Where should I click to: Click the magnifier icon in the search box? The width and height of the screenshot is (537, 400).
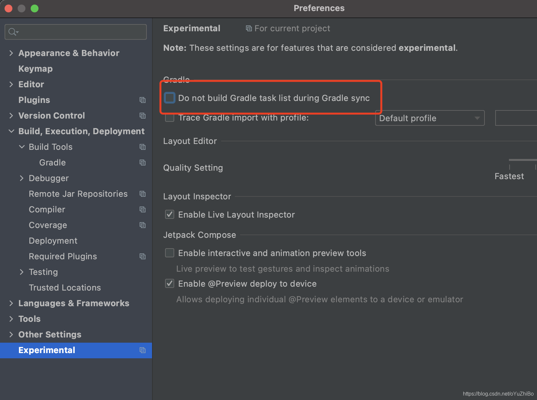coord(12,32)
